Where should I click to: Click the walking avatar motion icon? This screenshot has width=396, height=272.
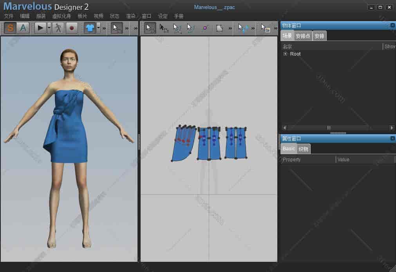coord(58,28)
